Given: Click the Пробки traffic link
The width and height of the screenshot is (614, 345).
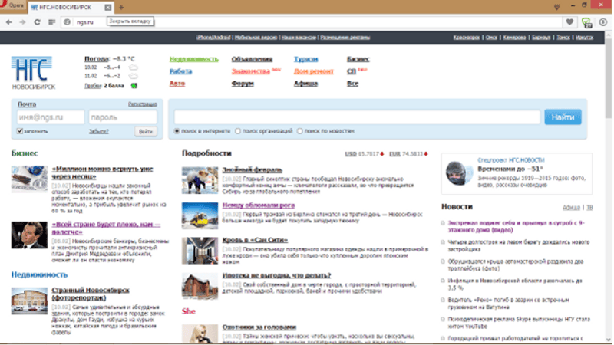Looking at the screenshot, I should pos(93,86).
